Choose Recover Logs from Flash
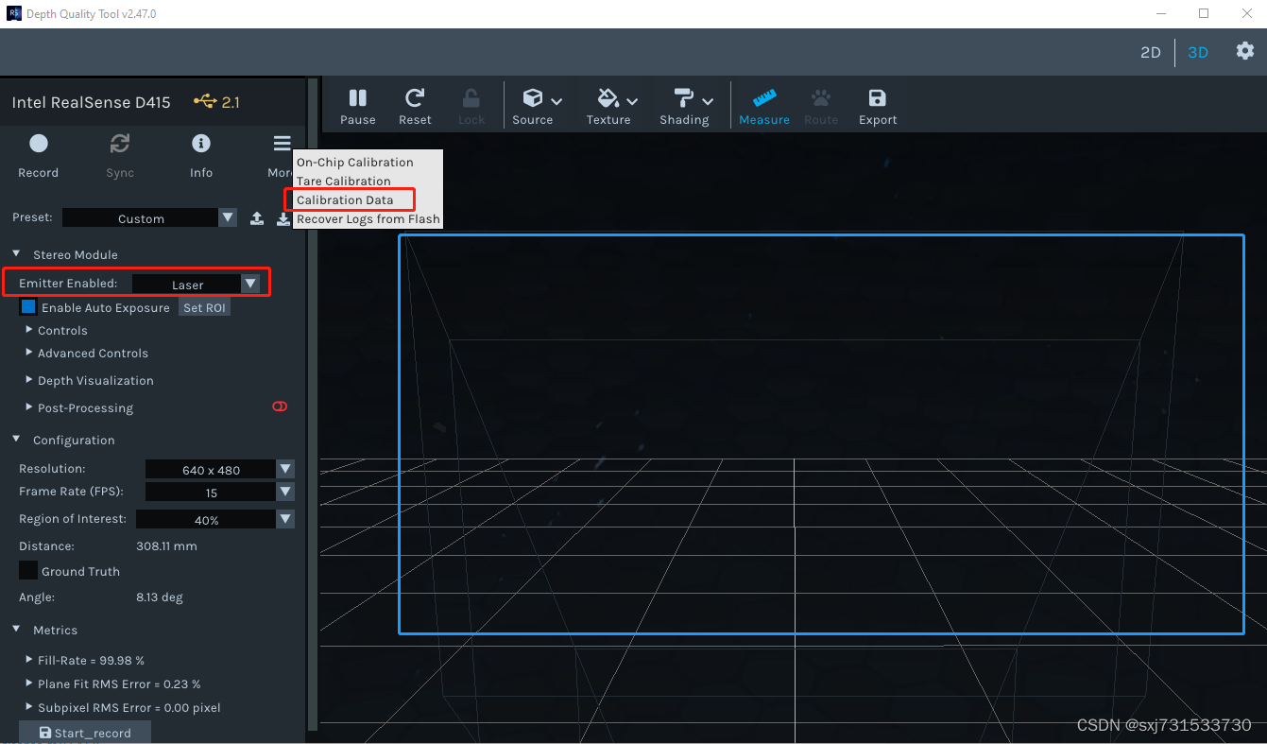This screenshot has height=744, width=1267. tap(368, 218)
